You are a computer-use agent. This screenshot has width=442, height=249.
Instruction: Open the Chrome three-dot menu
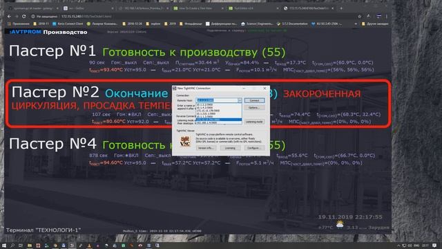tap(387, 17)
